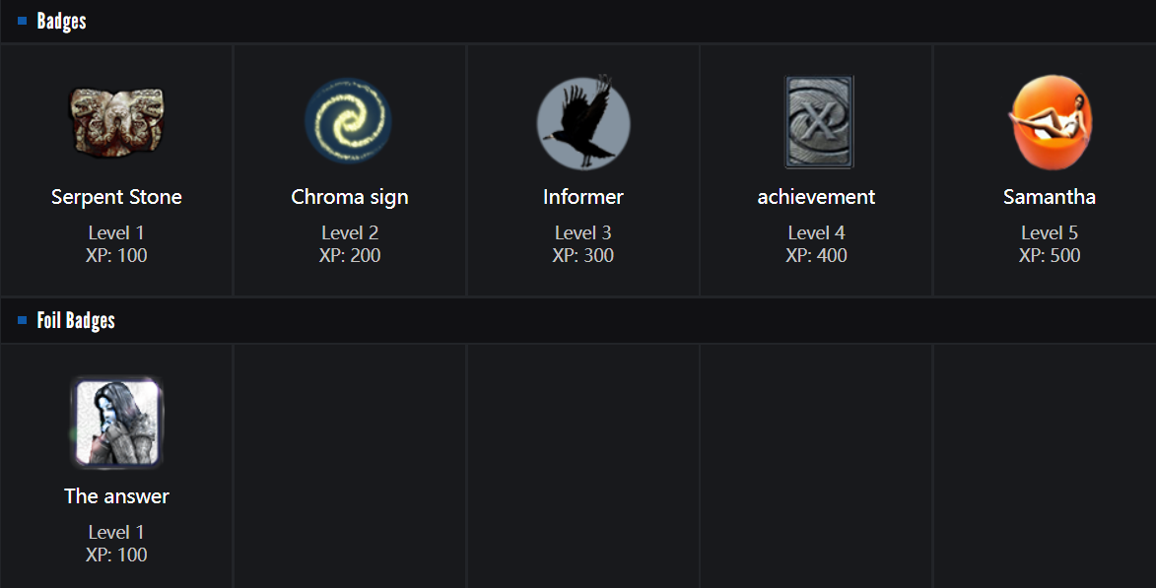Collapse the Badges section header
The image size is (1156, 588).
(61, 21)
